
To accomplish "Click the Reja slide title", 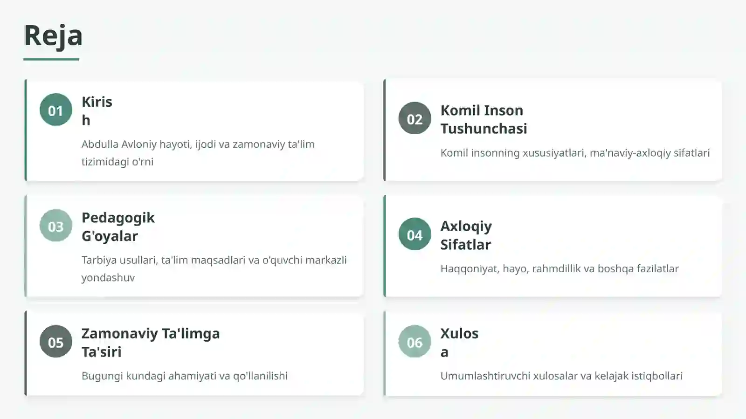I will [53, 36].
